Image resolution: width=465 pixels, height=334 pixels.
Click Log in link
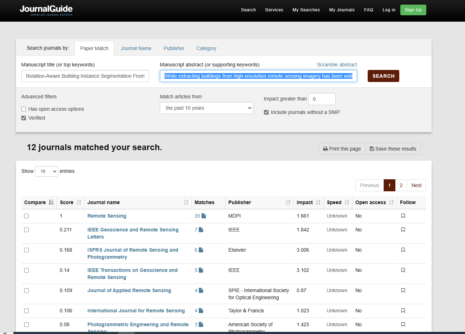(389, 10)
